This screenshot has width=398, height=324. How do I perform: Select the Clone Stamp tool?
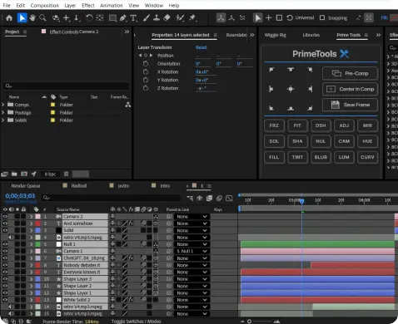click(157, 18)
